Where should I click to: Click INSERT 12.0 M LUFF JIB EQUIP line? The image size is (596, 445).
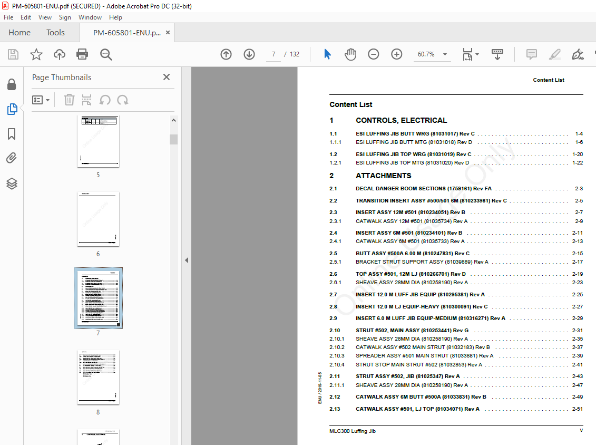(456, 295)
